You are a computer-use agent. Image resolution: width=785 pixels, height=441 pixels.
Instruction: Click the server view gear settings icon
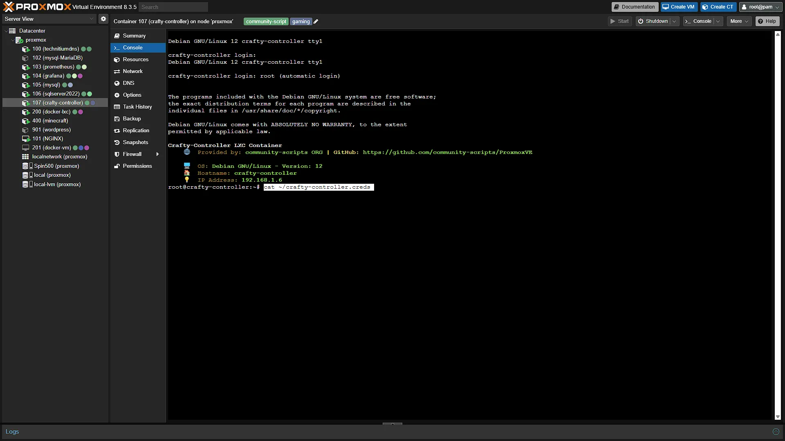103,19
